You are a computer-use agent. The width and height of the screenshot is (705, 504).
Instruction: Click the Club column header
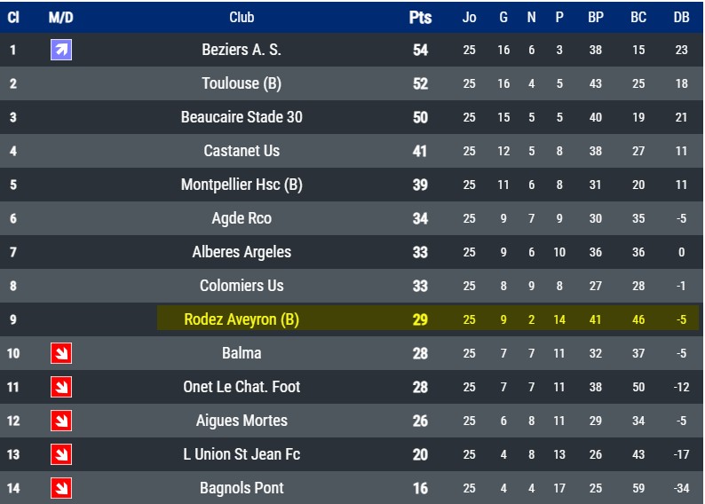(x=242, y=17)
